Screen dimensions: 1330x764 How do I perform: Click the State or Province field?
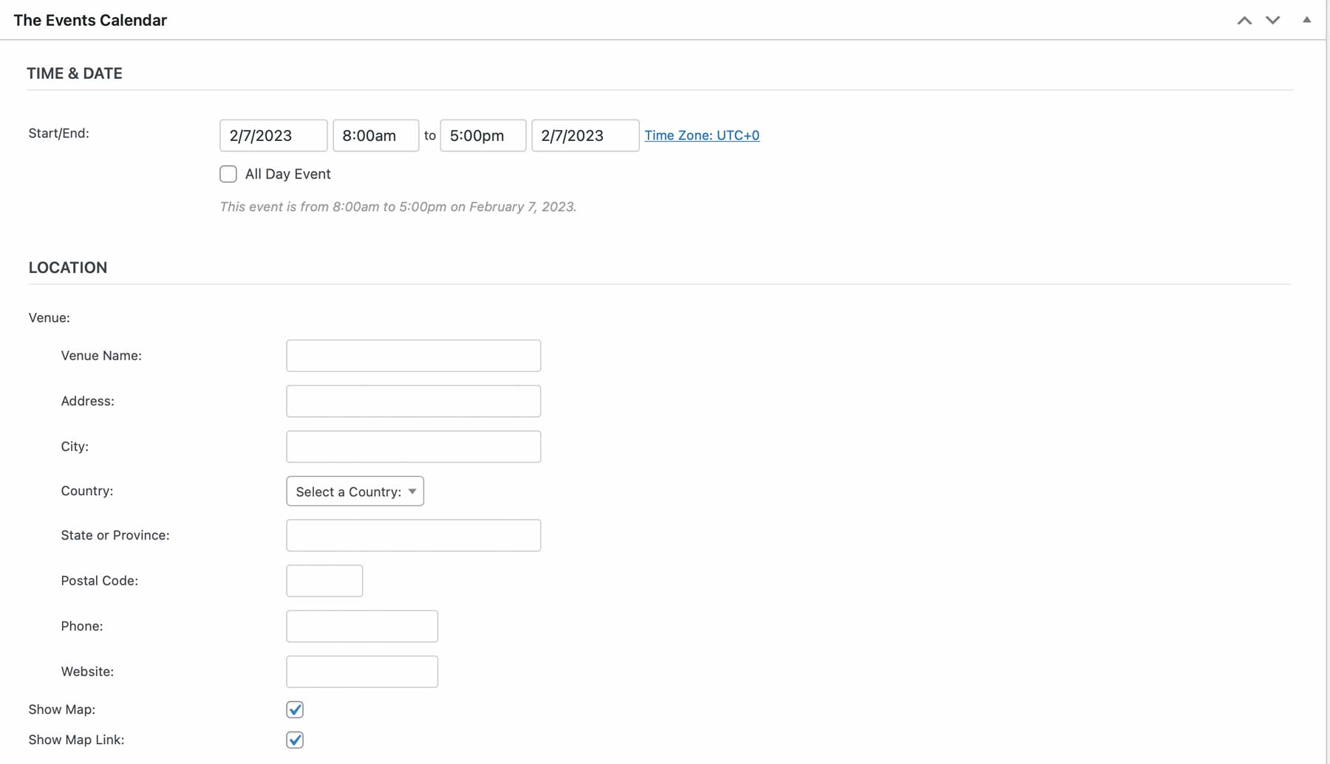(x=413, y=535)
